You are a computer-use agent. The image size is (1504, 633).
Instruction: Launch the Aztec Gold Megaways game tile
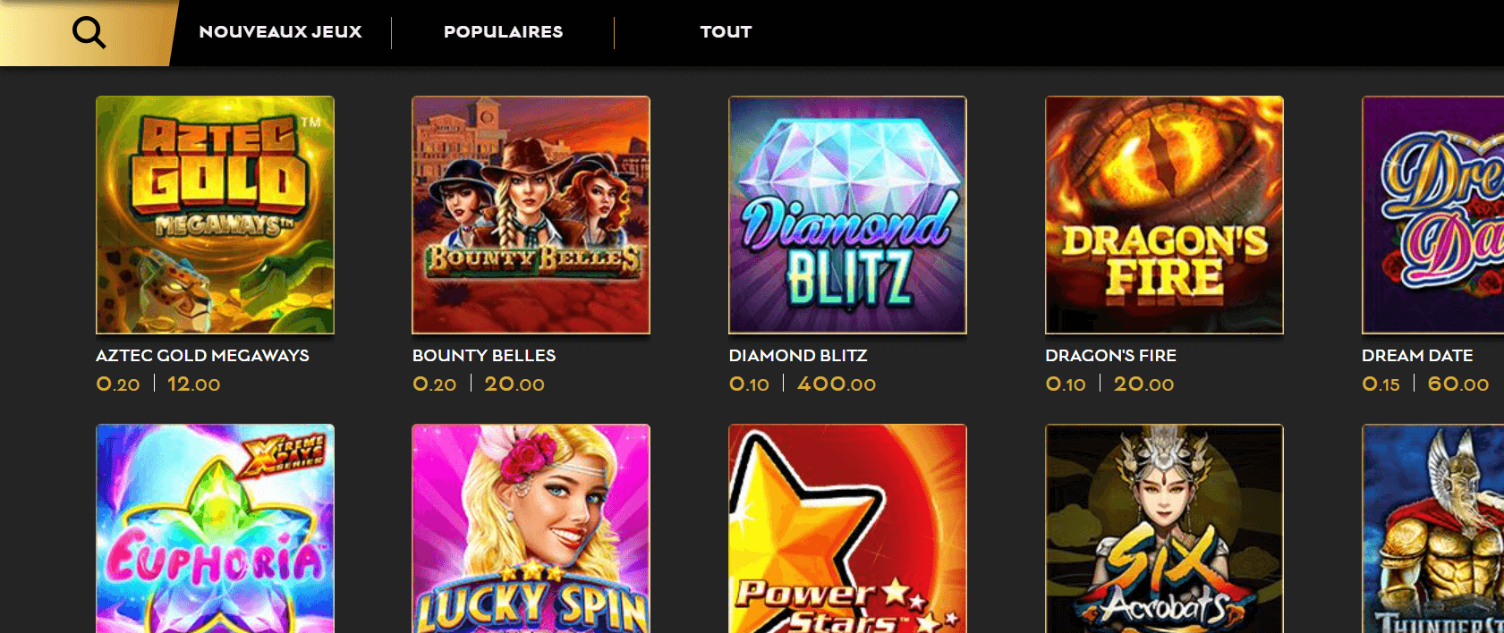point(215,215)
